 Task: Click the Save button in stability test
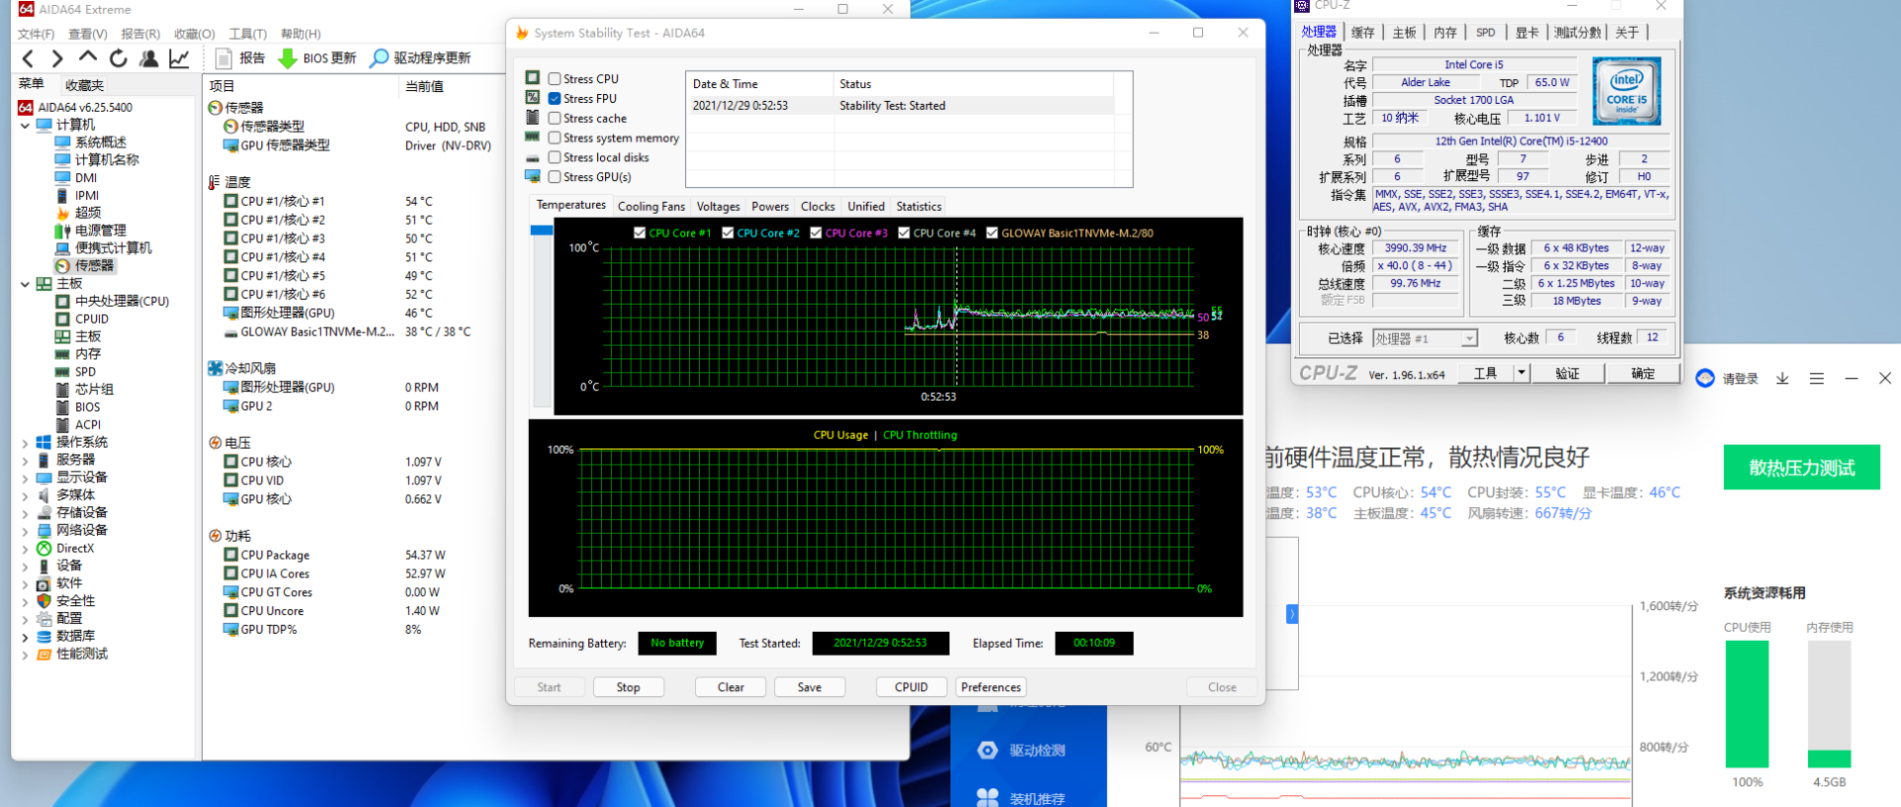click(810, 687)
